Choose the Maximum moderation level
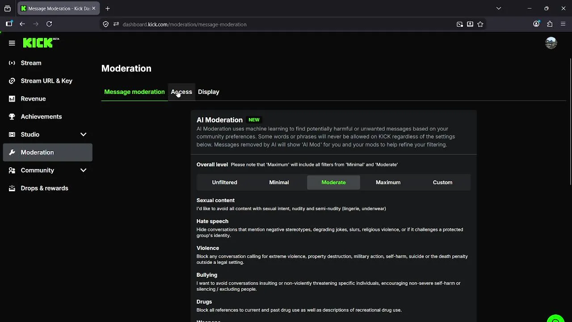 coord(388,182)
